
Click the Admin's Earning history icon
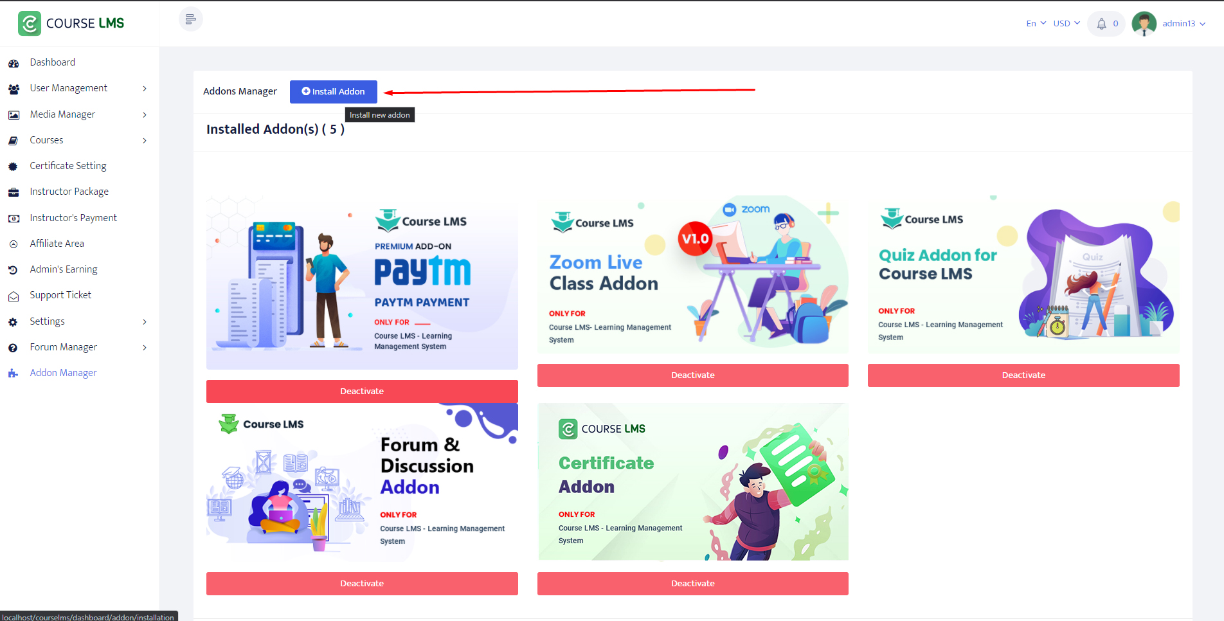(14, 270)
